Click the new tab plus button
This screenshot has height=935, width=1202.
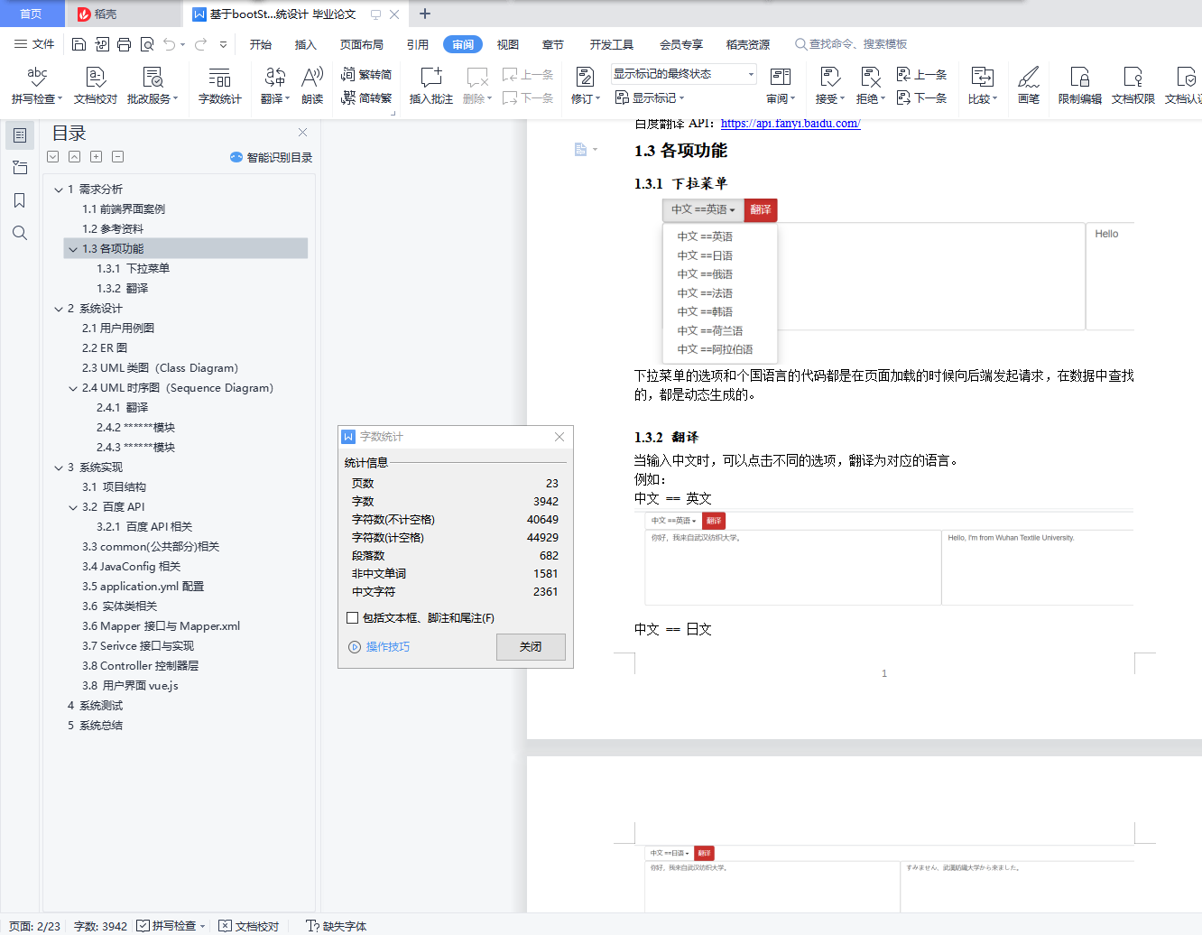[425, 14]
